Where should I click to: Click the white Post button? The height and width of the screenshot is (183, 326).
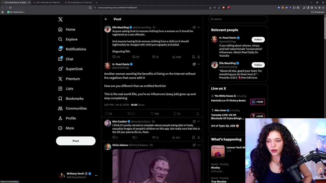76,141
